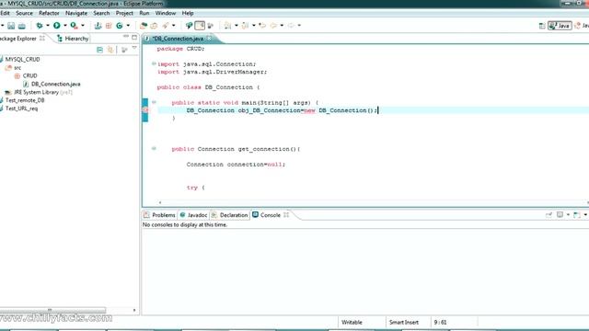Open the Refactor menu

[x=49, y=13]
